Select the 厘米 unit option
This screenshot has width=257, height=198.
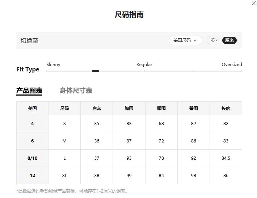(229, 40)
